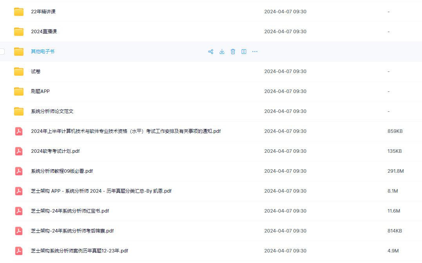422x263 pixels.
Task: Open more options (…) for 其他电子书
Action: [x=255, y=52]
